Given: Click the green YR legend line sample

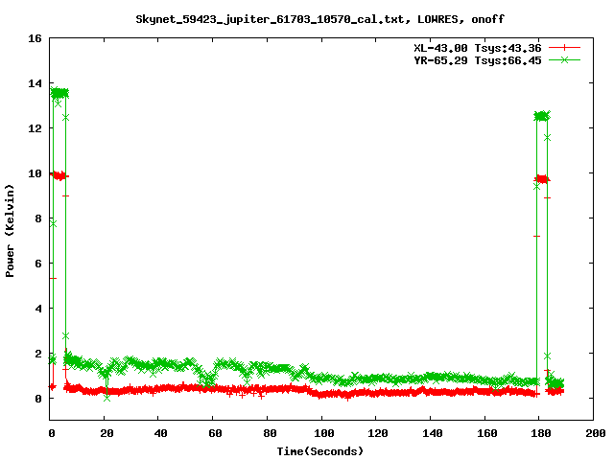Looking at the screenshot, I should coord(564,59).
